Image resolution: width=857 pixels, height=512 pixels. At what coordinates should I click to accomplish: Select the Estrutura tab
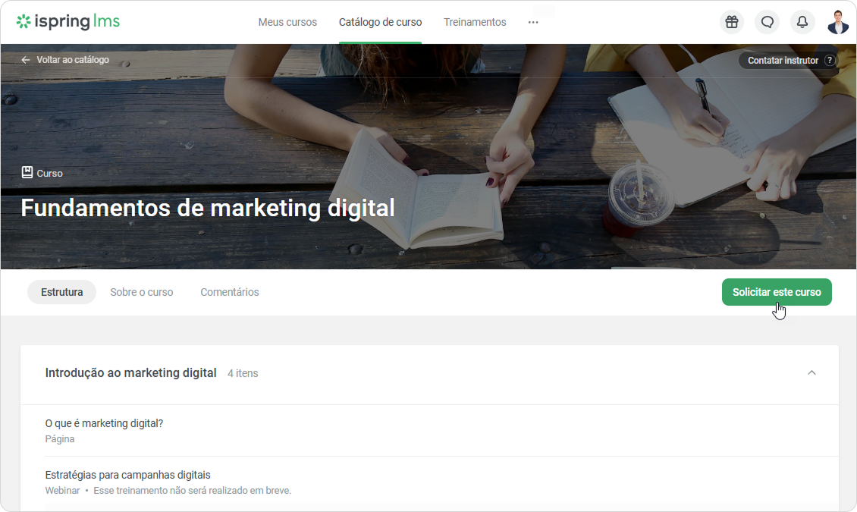click(x=61, y=292)
